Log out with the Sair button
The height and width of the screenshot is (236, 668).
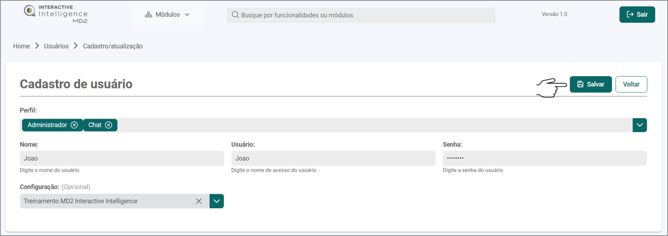click(x=637, y=15)
